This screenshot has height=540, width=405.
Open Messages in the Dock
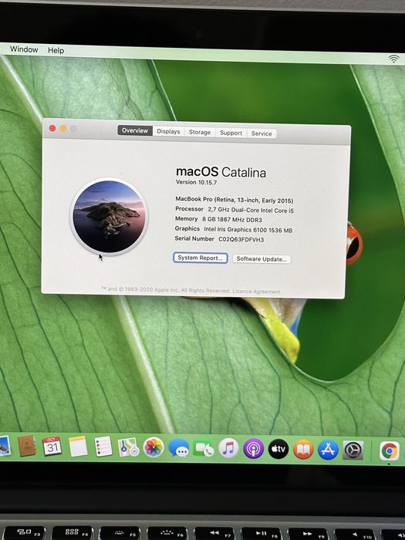(179, 448)
